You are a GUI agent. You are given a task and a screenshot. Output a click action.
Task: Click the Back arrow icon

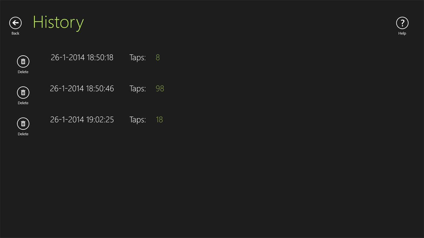pyautogui.click(x=15, y=23)
